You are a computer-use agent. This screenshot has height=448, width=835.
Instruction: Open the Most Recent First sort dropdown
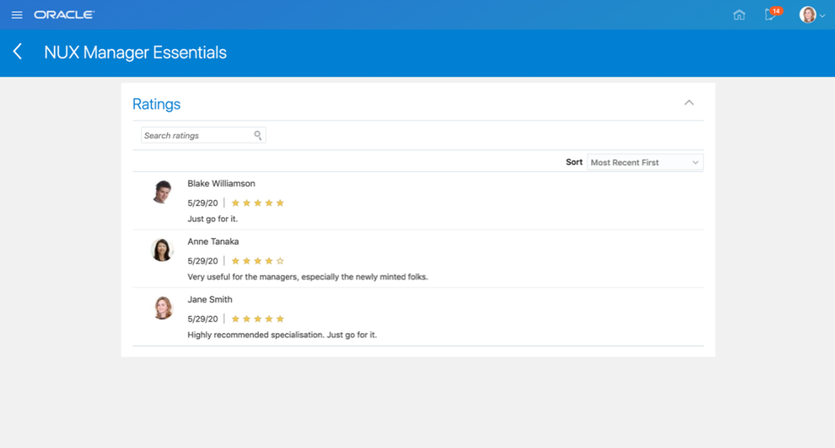[x=645, y=162]
